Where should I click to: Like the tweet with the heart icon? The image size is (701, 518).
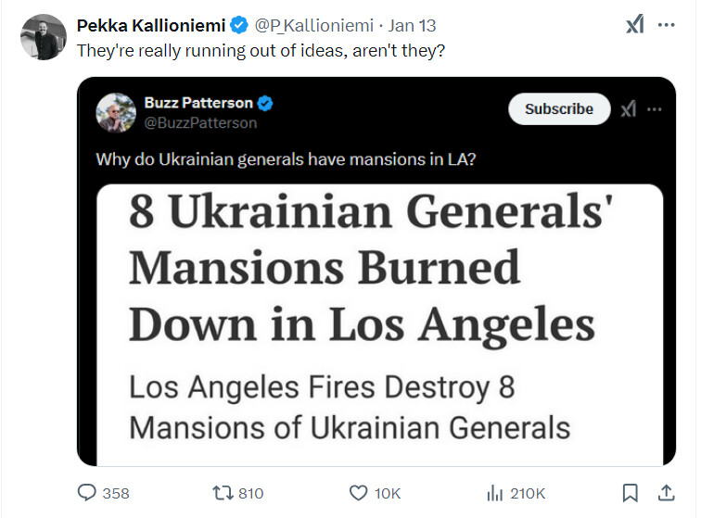(x=358, y=493)
